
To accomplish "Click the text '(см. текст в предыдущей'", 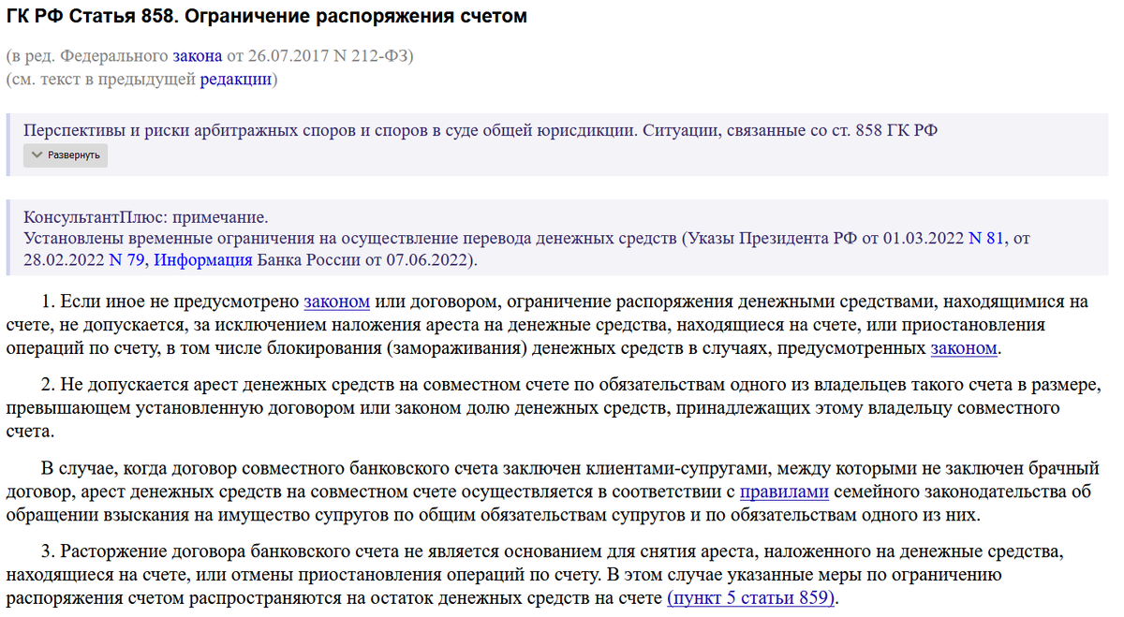I will (x=101, y=80).
